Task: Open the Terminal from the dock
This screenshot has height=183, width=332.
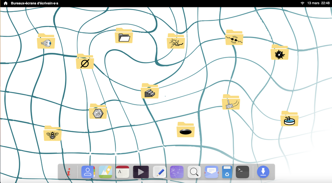Action: click(x=242, y=172)
